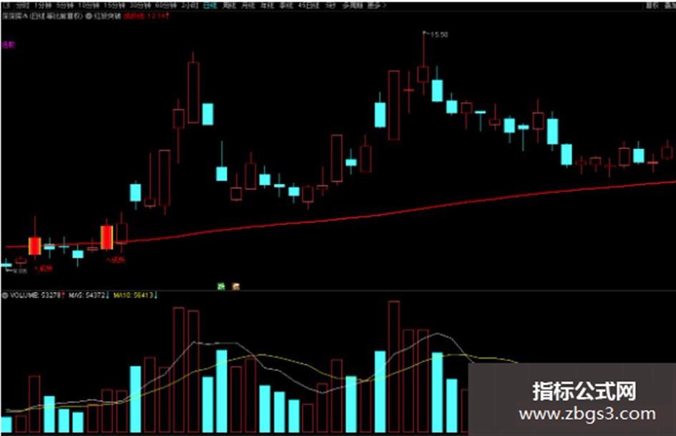Click the green info marker icon on chart bottom
Viewport: 676px width, 436px height.
click(221, 286)
